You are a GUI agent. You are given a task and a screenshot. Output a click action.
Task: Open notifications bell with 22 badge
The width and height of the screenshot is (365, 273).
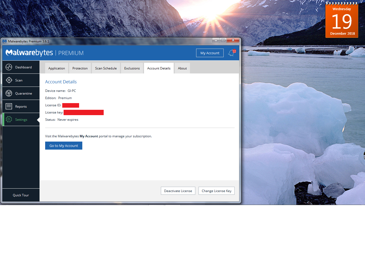tap(232, 53)
